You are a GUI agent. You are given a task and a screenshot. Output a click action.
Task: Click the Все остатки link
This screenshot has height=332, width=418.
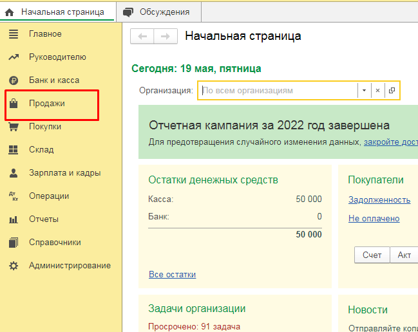(x=172, y=275)
